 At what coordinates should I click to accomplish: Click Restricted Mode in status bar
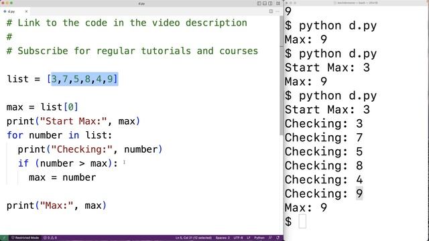coord(25,238)
